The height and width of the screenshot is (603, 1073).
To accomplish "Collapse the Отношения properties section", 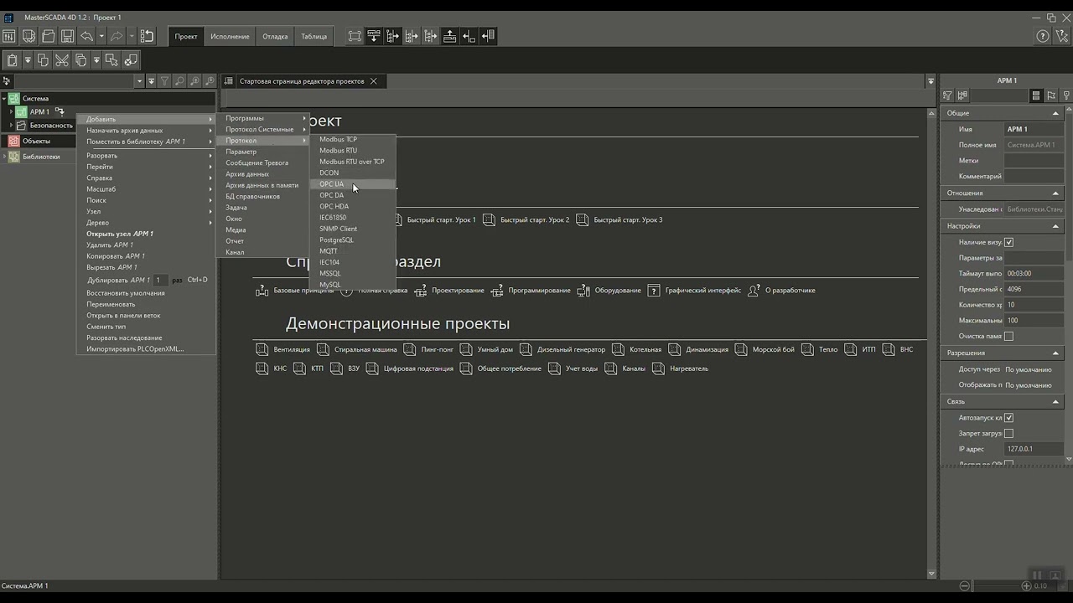I will (1056, 193).
